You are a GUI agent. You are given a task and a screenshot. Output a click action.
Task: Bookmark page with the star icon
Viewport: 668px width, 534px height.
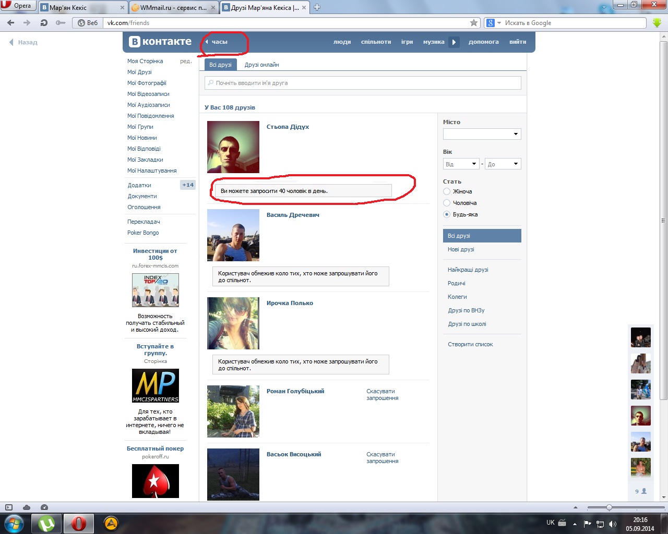point(474,23)
